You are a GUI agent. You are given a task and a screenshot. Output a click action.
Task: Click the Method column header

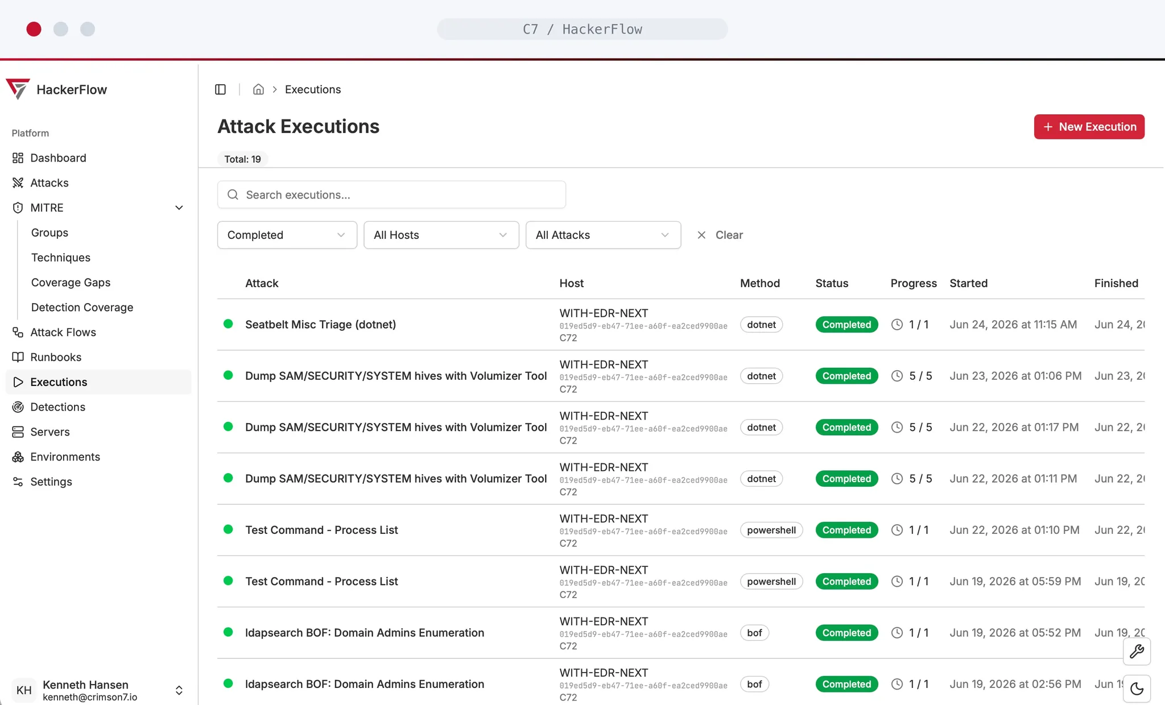[759, 283]
